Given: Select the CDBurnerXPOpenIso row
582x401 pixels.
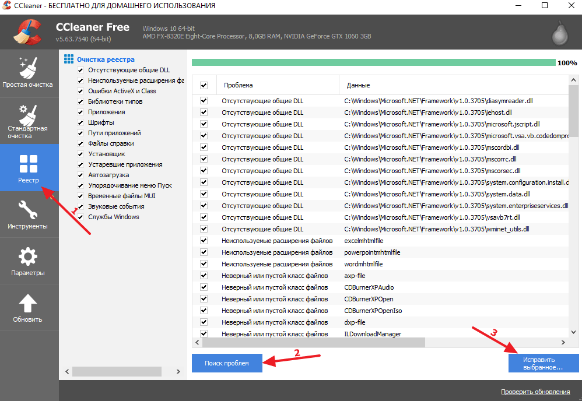Looking at the screenshot, I should [x=380, y=311].
